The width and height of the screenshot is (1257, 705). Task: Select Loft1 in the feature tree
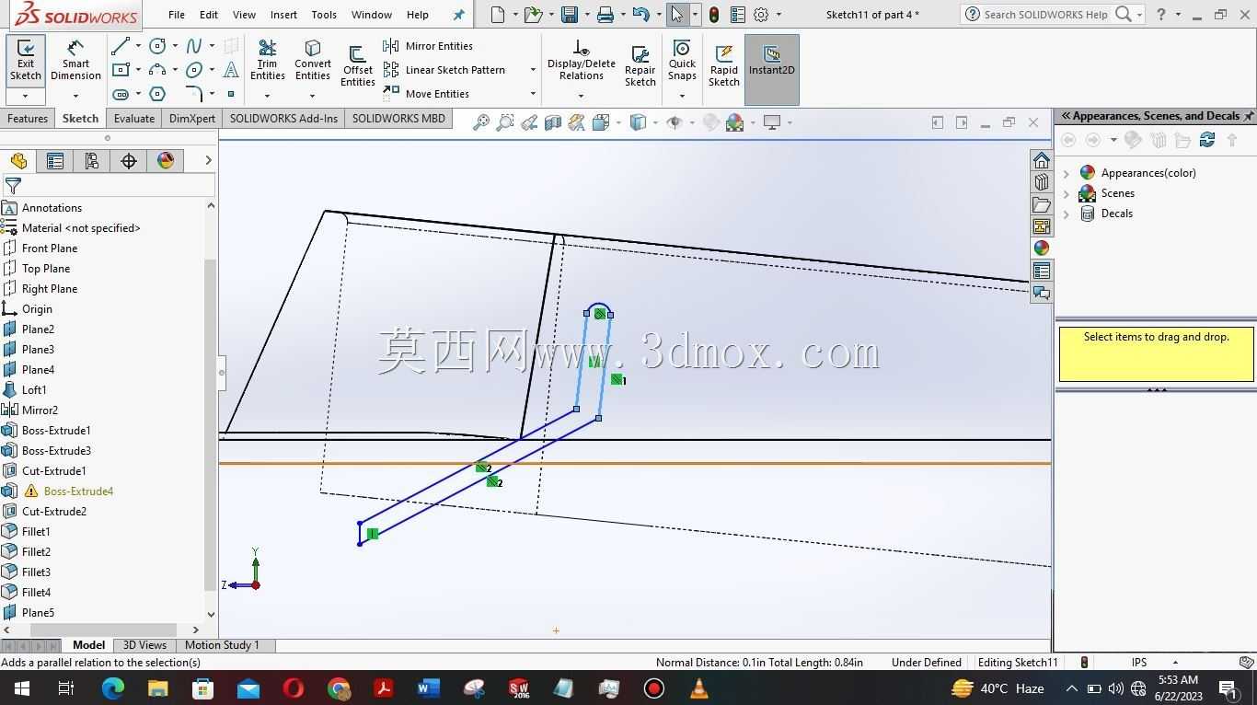point(34,390)
